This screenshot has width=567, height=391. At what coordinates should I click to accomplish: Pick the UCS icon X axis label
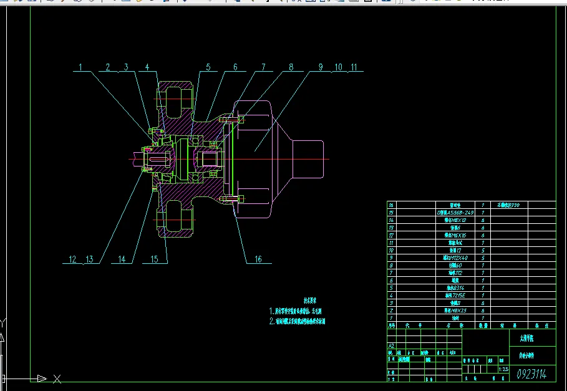point(57,379)
